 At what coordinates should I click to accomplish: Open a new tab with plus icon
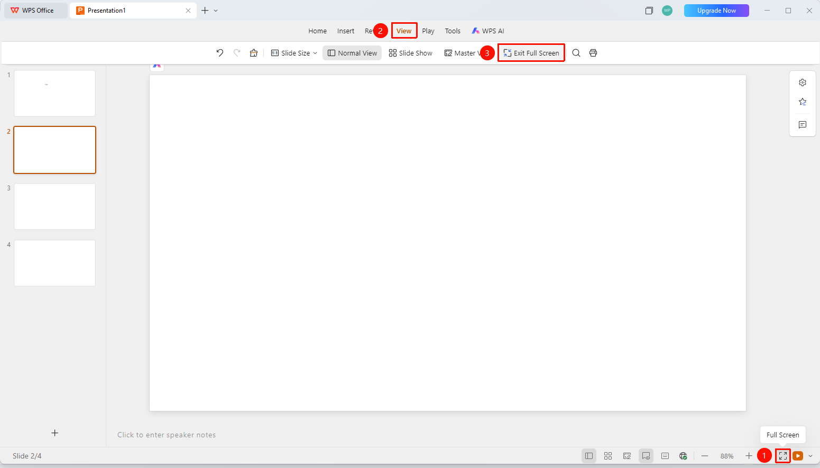[205, 11]
